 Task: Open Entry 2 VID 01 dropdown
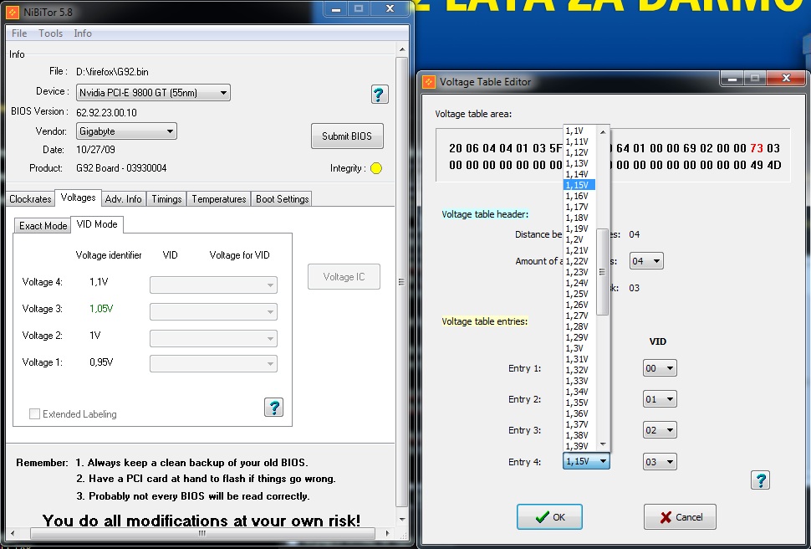pyautogui.click(x=660, y=399)
